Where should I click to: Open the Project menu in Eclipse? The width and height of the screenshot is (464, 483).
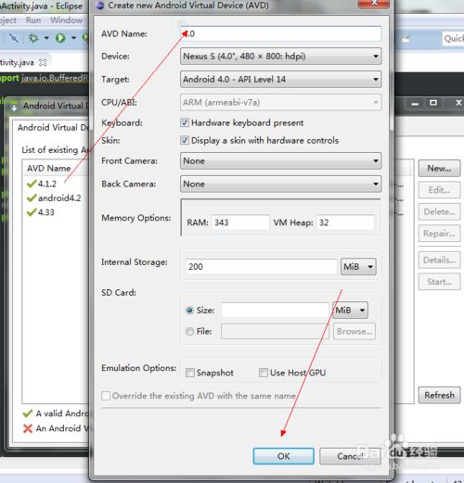(7, 20)
